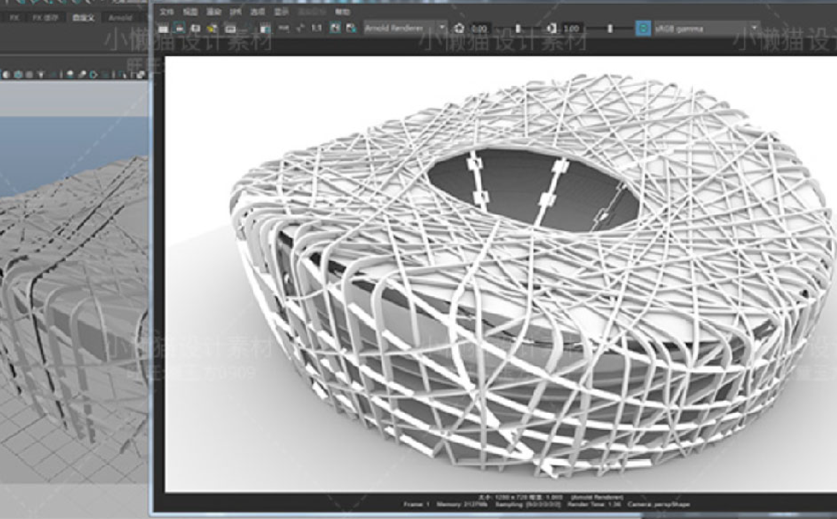Click the remove image icon
This screenshot has width=837, height=519.
351,28
